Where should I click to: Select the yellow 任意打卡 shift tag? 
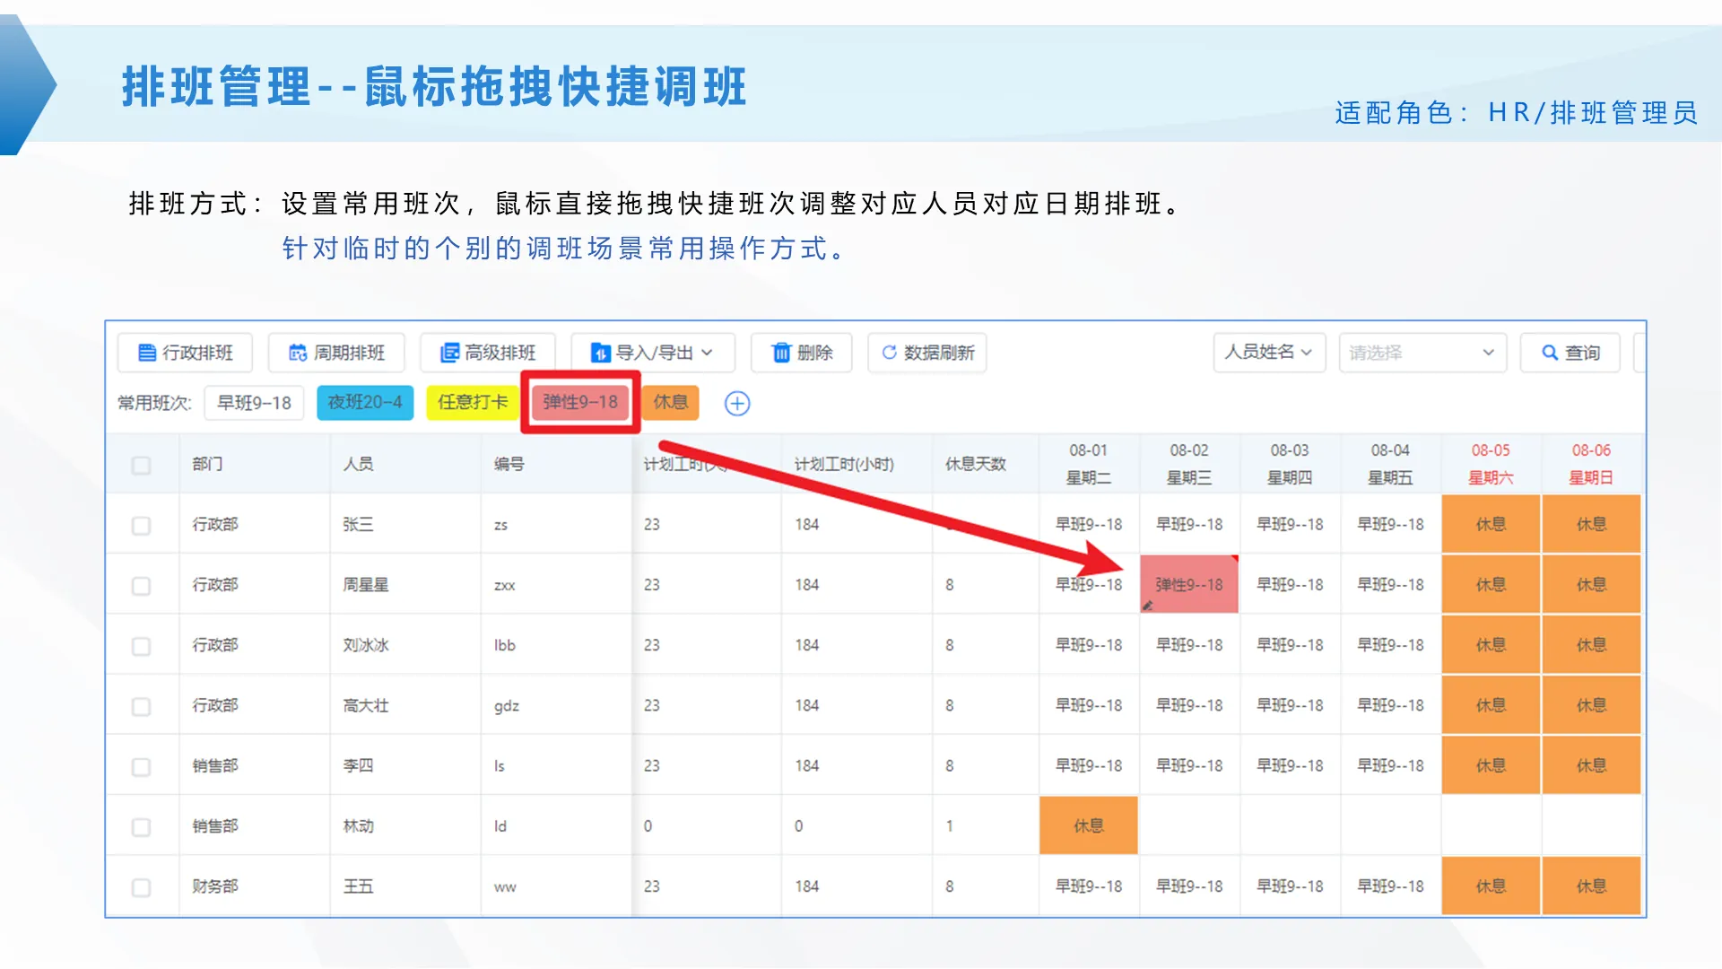click(x=473, y=403)
